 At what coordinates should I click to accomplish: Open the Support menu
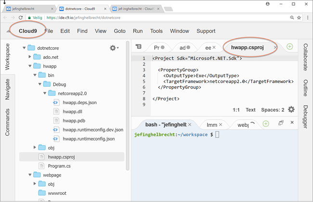click(206, 31)
